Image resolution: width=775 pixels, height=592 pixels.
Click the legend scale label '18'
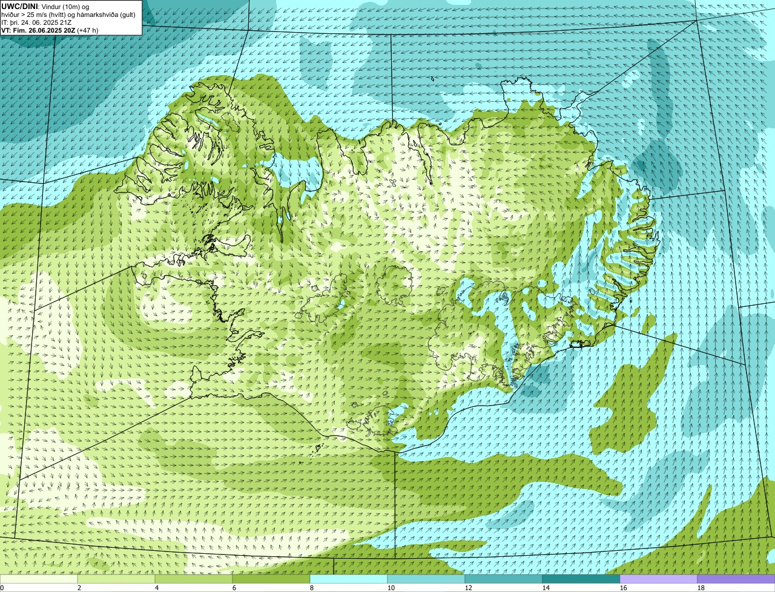coord(701,588)
